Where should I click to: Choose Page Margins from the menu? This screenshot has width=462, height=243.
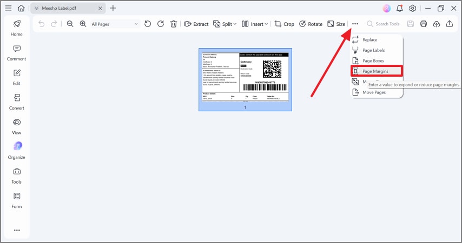point(377,71)
